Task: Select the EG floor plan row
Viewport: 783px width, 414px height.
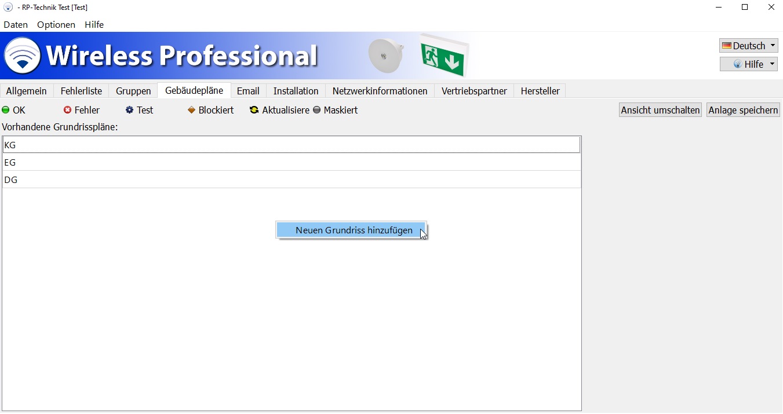Action: [x=292, y=162]
